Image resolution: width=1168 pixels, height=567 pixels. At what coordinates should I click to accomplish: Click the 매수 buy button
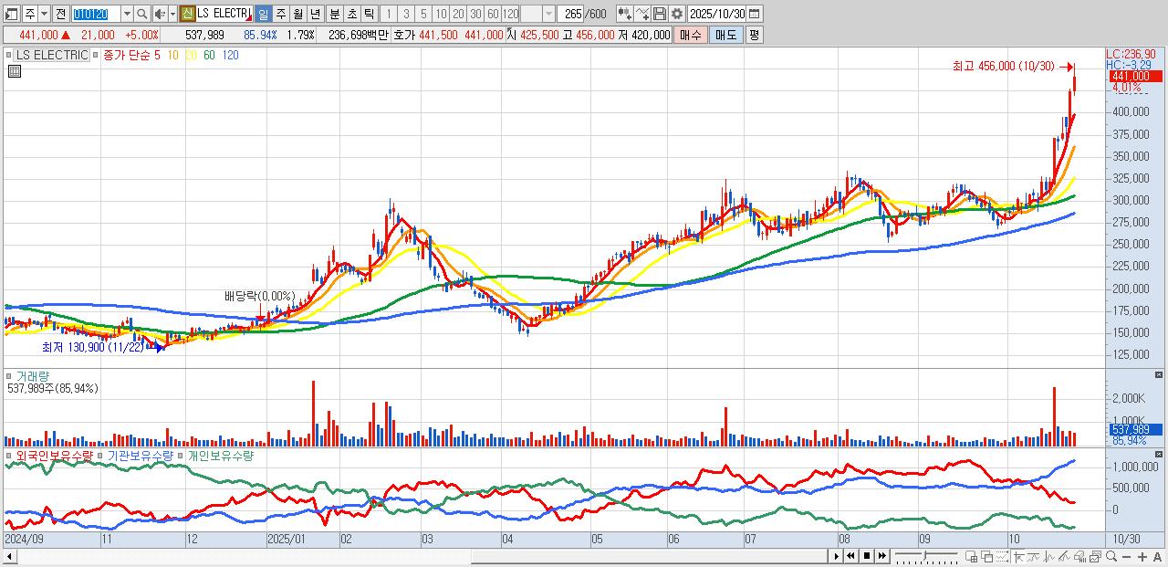[x=691, y=35]
